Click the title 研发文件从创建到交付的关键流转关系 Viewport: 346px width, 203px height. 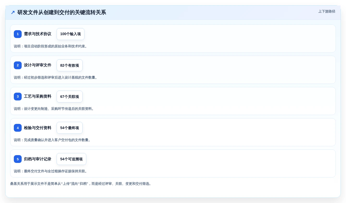pyautogui.click(x=62, y=12)
